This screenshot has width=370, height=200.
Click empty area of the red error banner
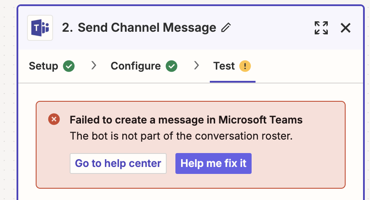tap(300, 165)
